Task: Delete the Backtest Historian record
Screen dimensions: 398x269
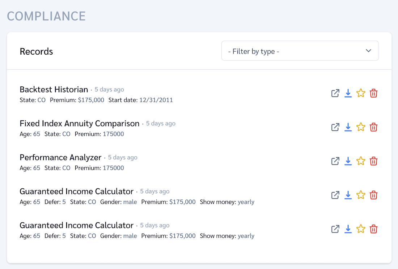Action: click(x=373, y=93)
